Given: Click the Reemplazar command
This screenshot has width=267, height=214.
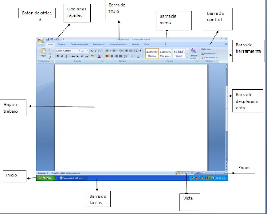Looking at the screenshot, I should 208,53.
